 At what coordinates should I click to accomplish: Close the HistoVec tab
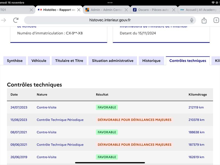click(x=79, y=10)
